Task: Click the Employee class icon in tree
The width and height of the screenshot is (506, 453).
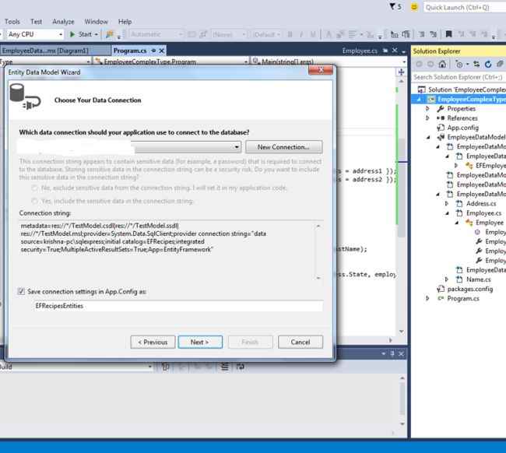Action: (469, 223)
